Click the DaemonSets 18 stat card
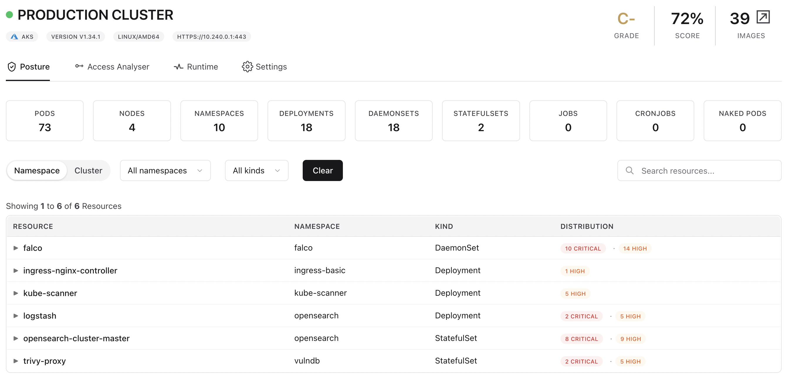 tap(394, 121)
